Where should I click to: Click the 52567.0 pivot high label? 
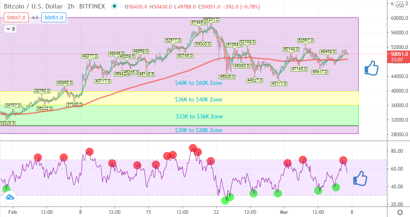(306, 40)
